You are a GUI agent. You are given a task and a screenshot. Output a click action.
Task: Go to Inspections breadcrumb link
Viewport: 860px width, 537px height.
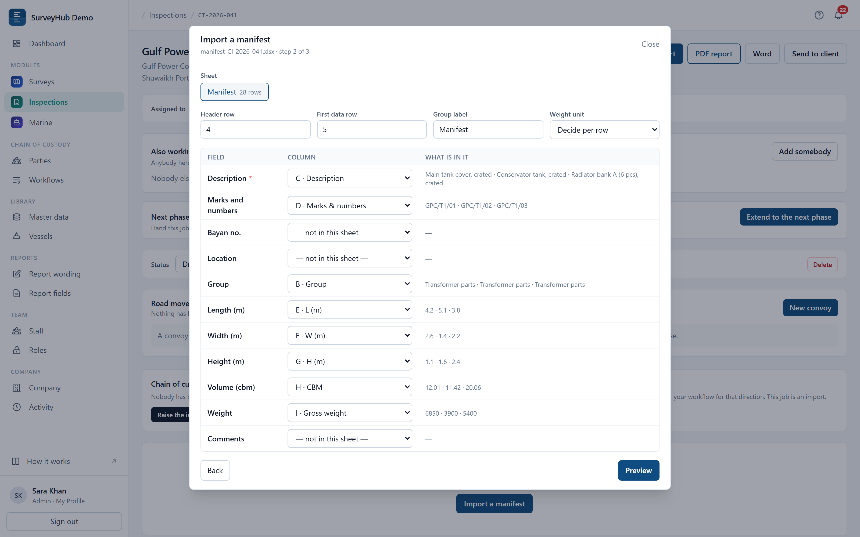coord(168,15)
